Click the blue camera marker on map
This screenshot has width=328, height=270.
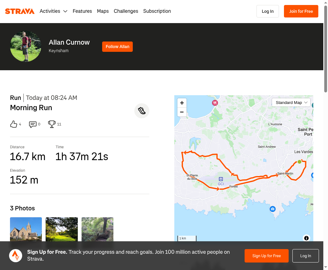click(x=272, y=209)
